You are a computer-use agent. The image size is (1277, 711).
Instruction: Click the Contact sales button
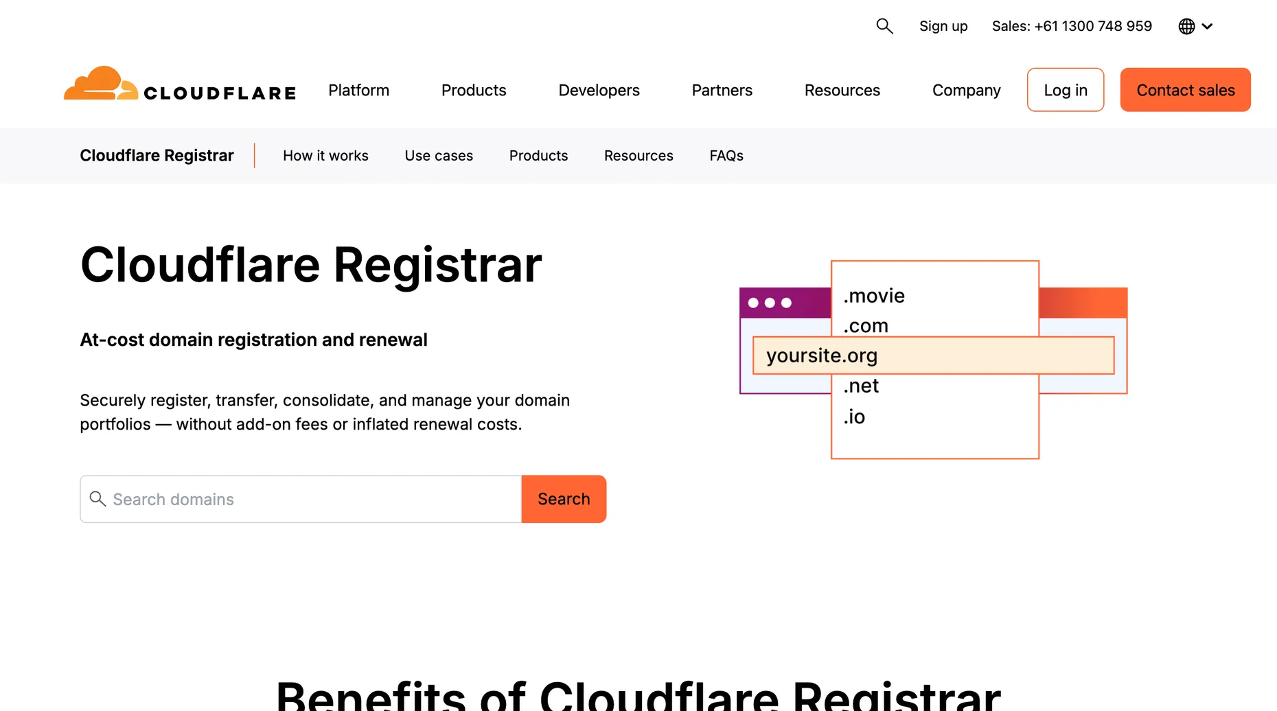tap(1185, 90)
